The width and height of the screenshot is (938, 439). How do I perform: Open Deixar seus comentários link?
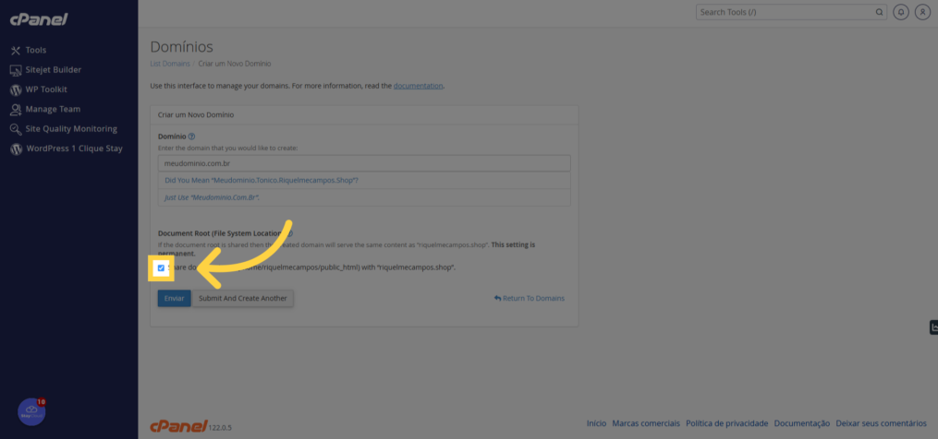[882, 423]
